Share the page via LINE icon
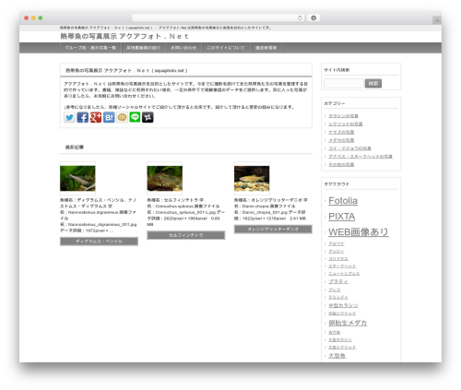 coord(135,117)
